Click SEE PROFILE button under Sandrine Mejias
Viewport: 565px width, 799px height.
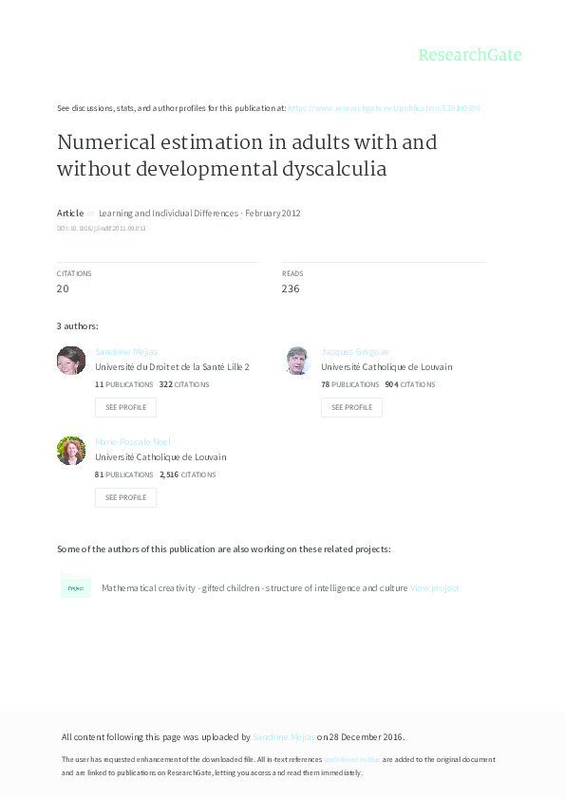click(125, 407)
